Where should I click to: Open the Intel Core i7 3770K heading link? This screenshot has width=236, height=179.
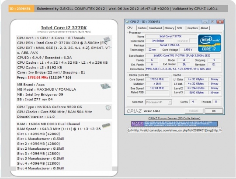point(64,28)
